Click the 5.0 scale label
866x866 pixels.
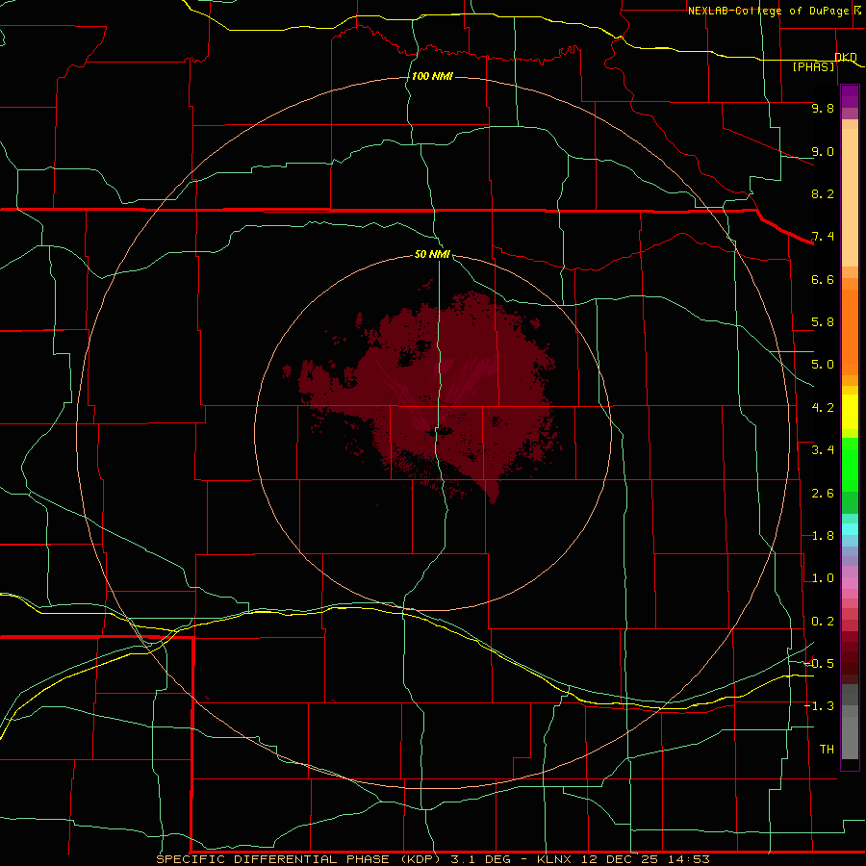point(823,365)
